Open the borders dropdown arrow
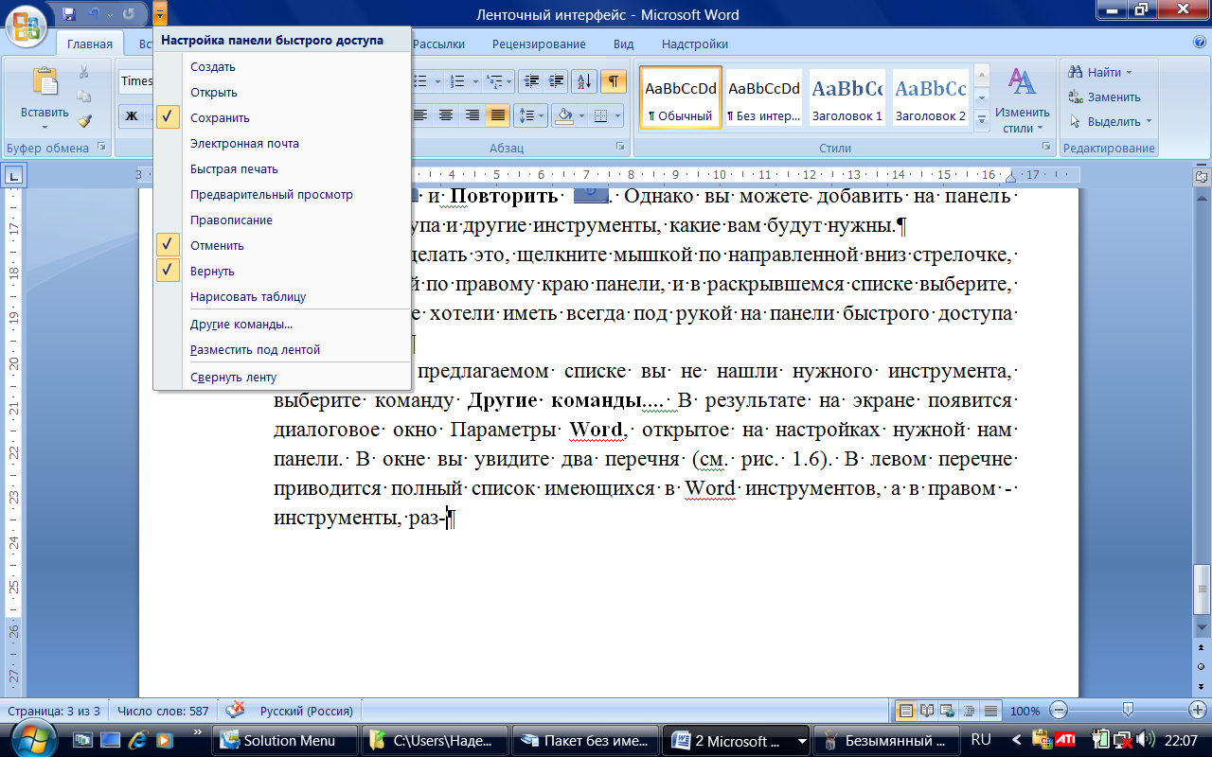1212x757 pixels. (617, 115)
